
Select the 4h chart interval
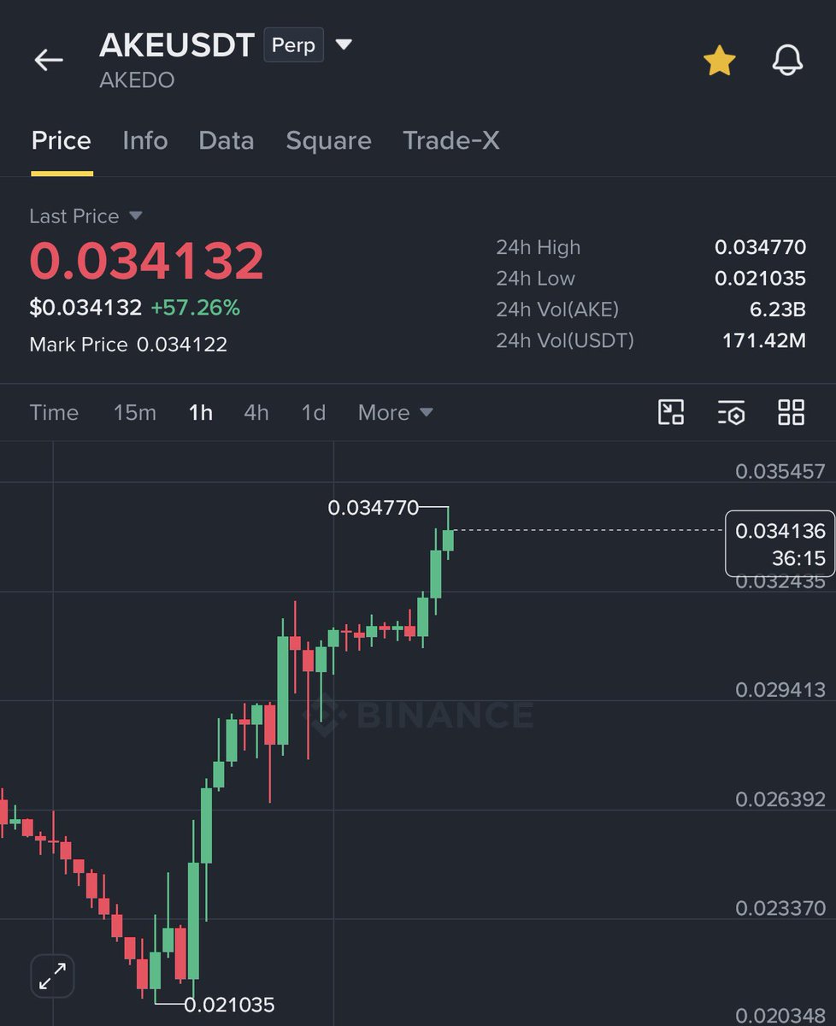[256, 413]
